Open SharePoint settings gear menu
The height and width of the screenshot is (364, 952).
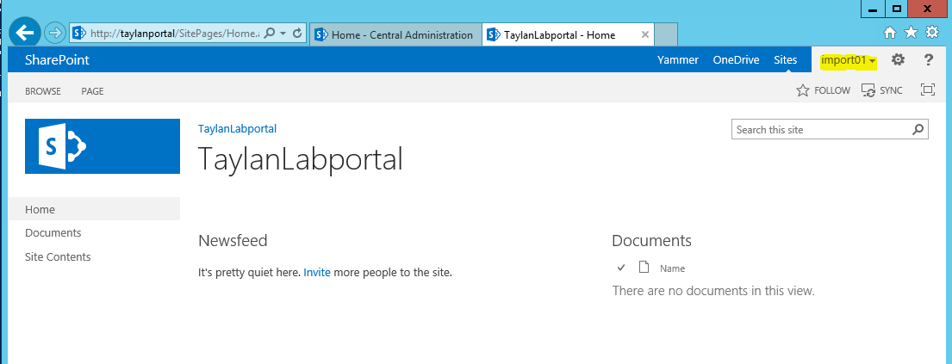[x=898, y=60]
